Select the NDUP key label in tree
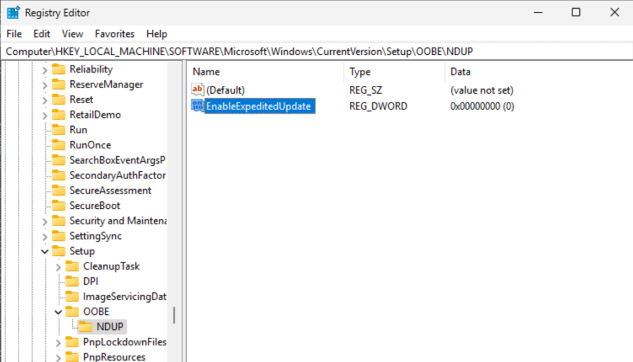The width and height of the screenshot is (633, 362). [110, 327]
